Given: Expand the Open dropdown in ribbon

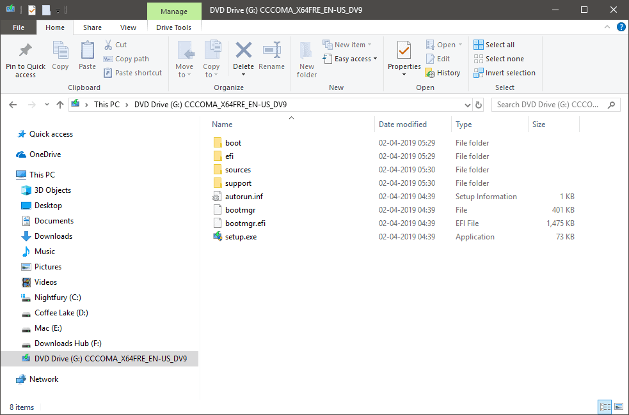Looking at the screenshot, I should pyautogui.click(x=445, y=45).
